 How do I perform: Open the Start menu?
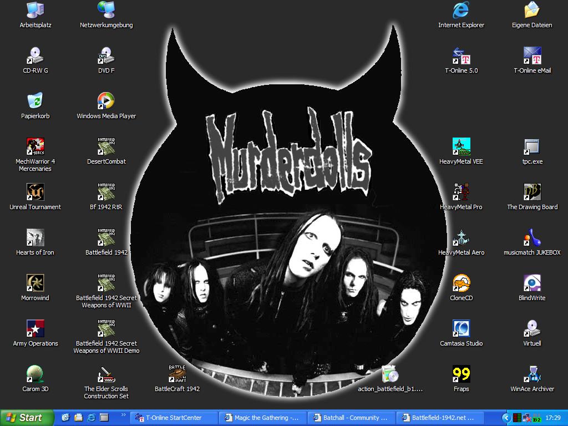point(27,418)
